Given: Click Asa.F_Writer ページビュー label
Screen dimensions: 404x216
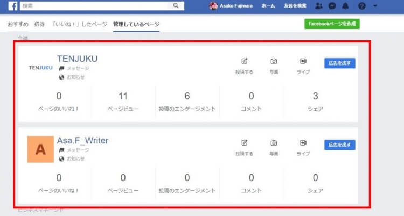Looking at the screenshot, I should pos(123,191).
